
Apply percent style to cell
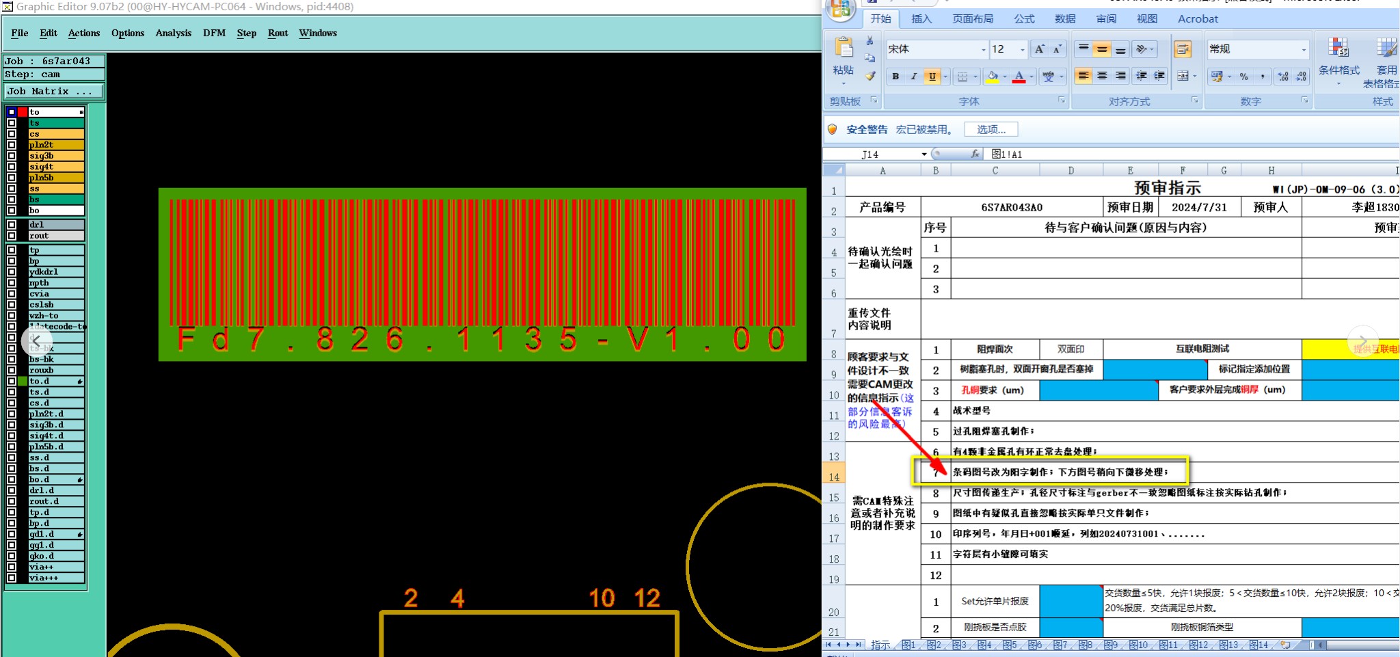point(1244,77)
